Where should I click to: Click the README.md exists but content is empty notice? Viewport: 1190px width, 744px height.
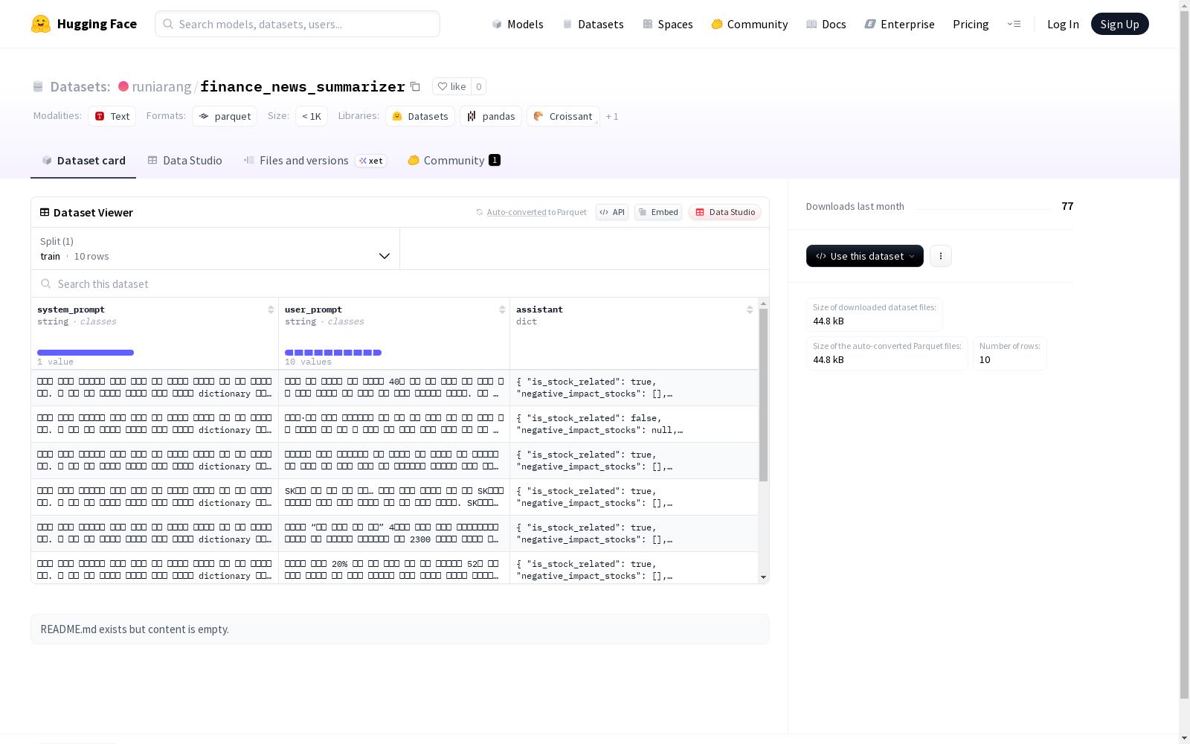tap(400, 629)
